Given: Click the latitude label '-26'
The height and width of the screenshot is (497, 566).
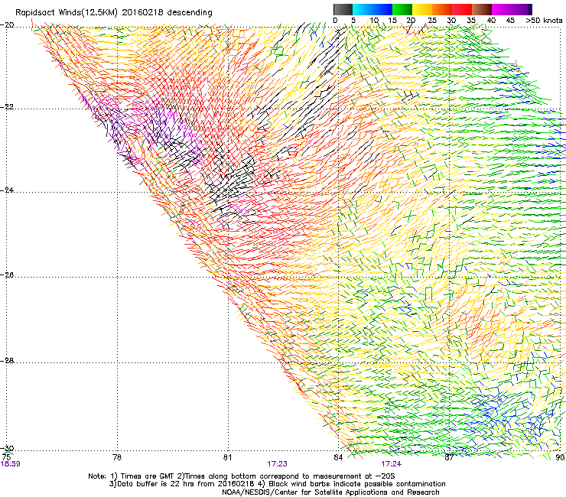Looking at the screenshot, I should 7,275.
